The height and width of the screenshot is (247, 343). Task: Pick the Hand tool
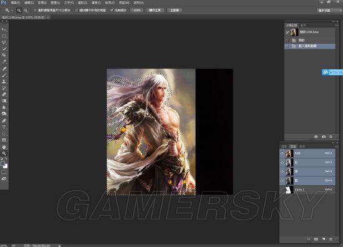(4, 147)
